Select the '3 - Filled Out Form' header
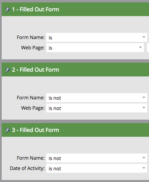Viewport: 149px width, 182px height. [x=75, y=130]
